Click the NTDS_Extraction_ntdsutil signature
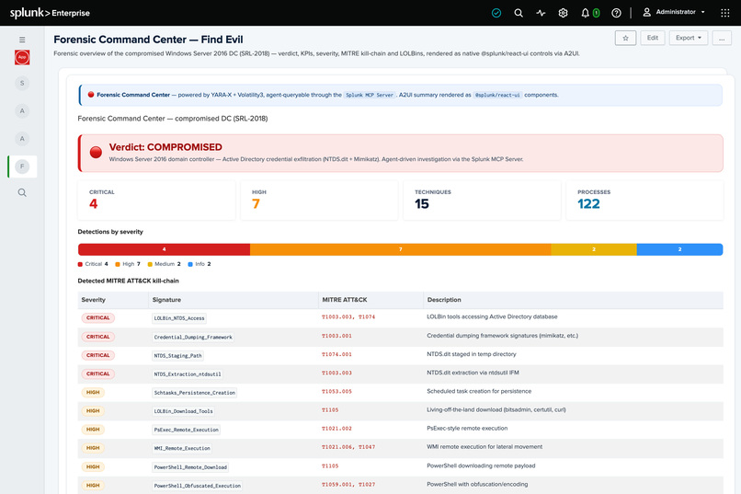Screen dimensions: 741x494 [188, 373]
